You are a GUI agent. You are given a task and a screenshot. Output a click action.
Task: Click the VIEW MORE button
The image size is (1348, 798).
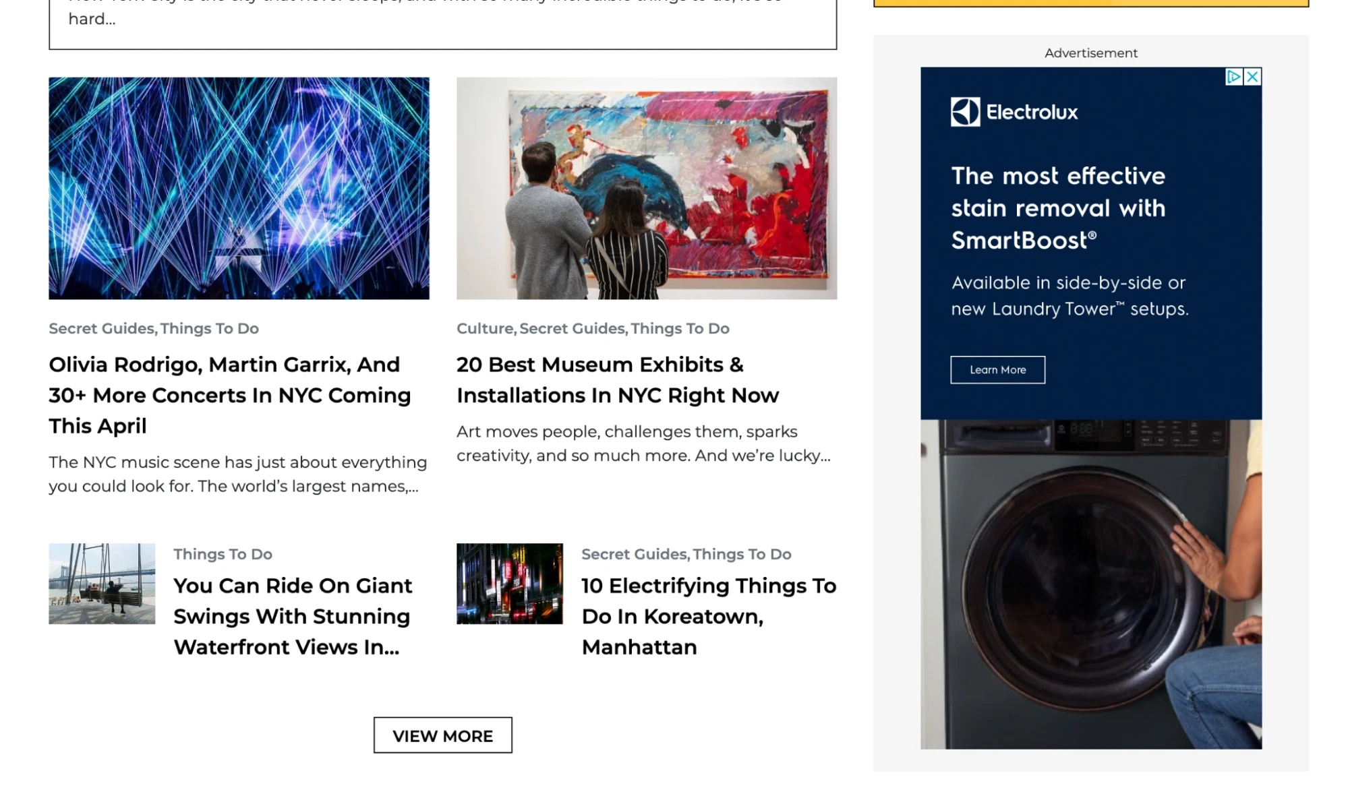tap(442, 735)
